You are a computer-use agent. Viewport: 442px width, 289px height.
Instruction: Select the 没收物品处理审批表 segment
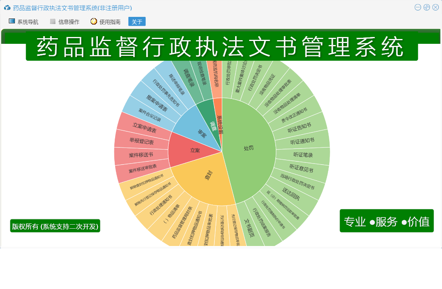[278, 93]
